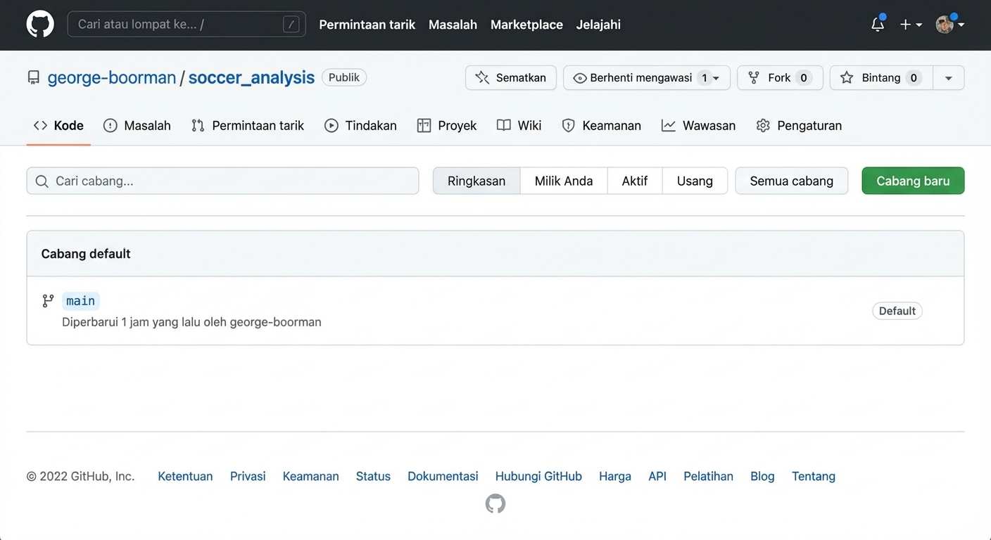Open Marketplace in top navigation
Image resolution: width=991 pixels, height=540 pixels.
tap(526, 25)
